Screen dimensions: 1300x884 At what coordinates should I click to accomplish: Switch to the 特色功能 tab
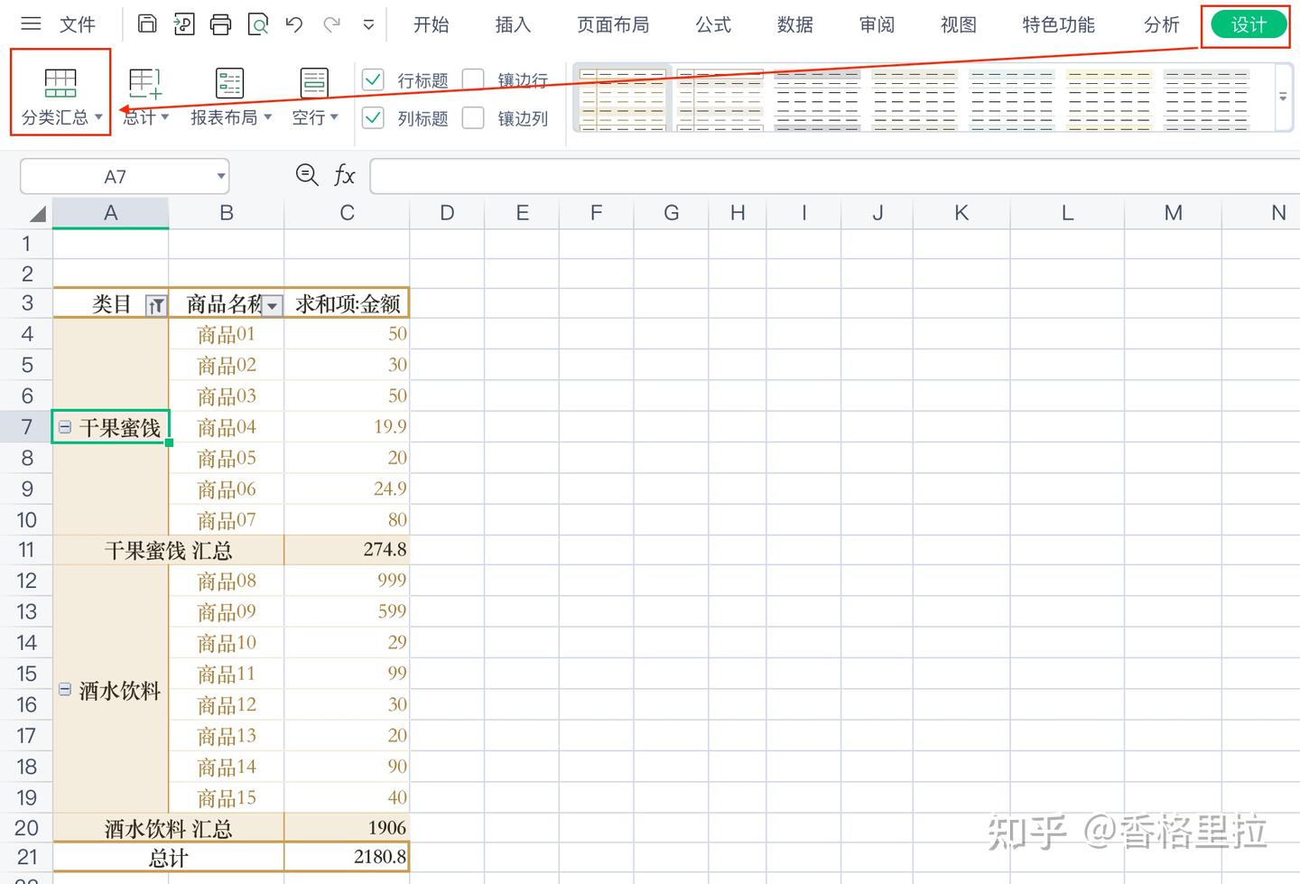click(1058, 24)
